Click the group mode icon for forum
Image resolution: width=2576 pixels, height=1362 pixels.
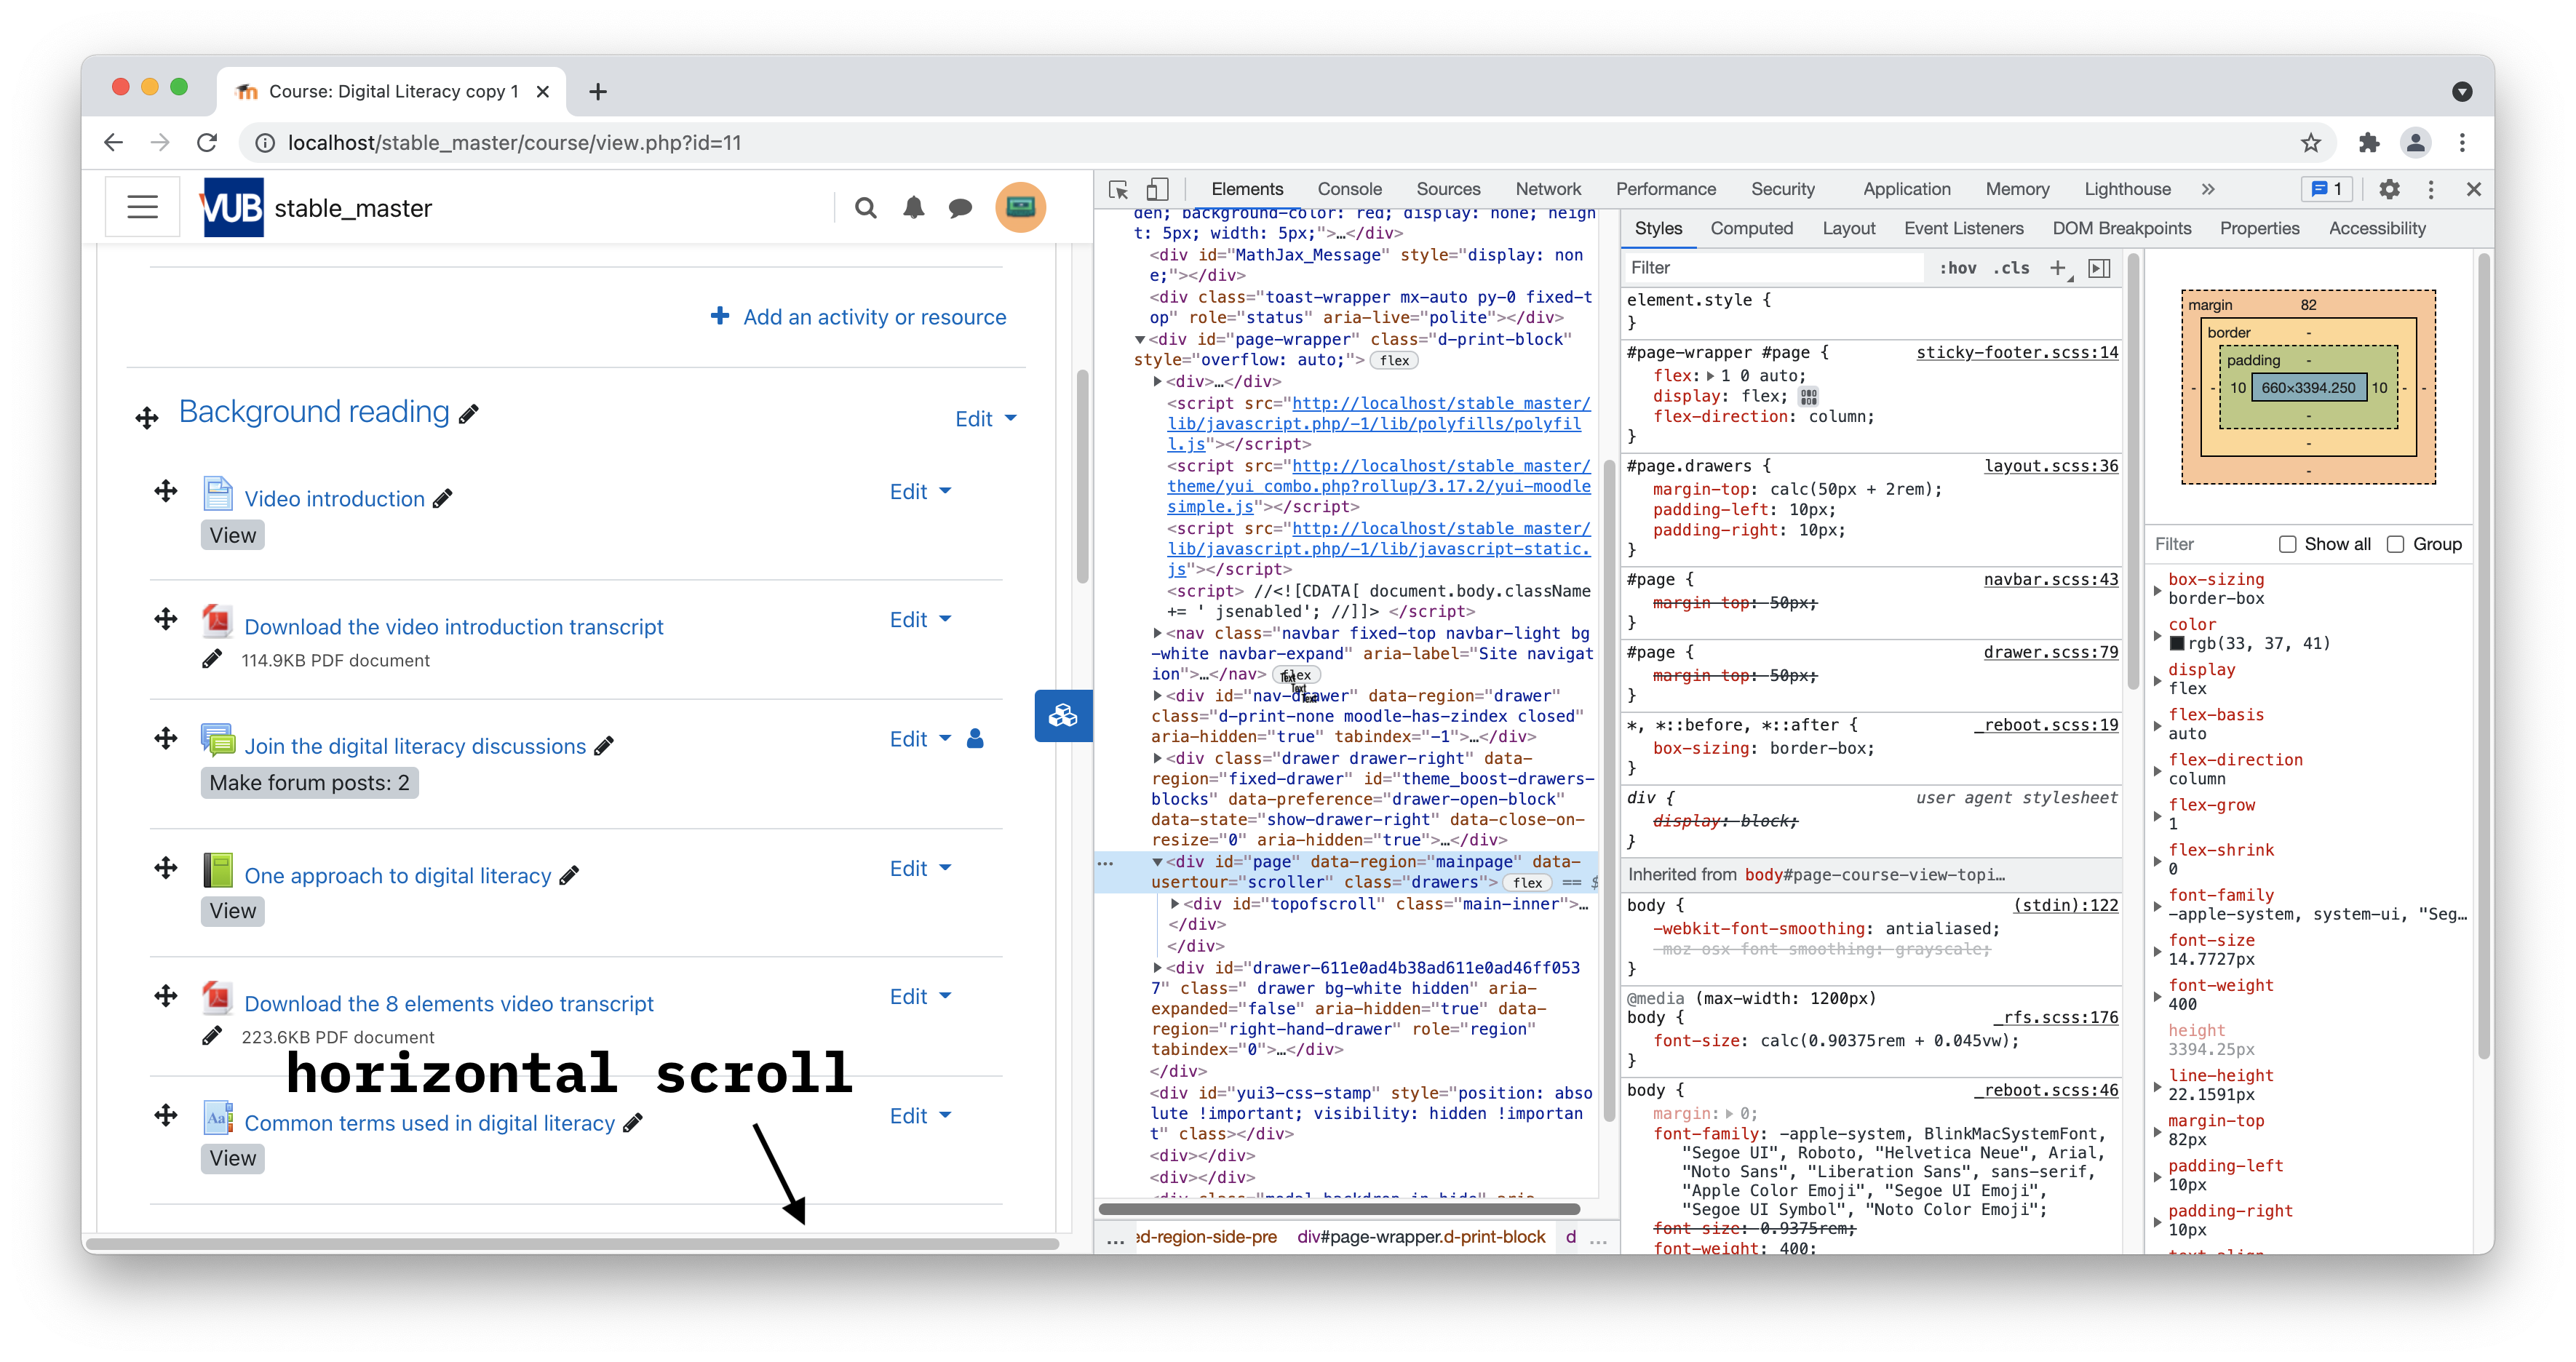975,739
